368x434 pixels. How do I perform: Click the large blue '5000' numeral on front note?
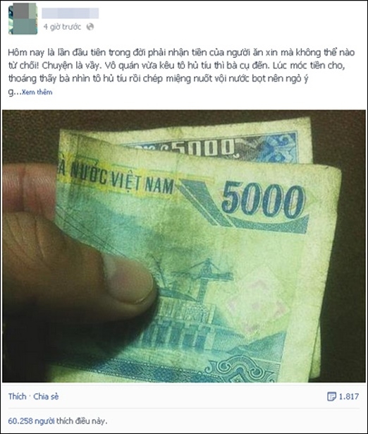click(264, 200)
